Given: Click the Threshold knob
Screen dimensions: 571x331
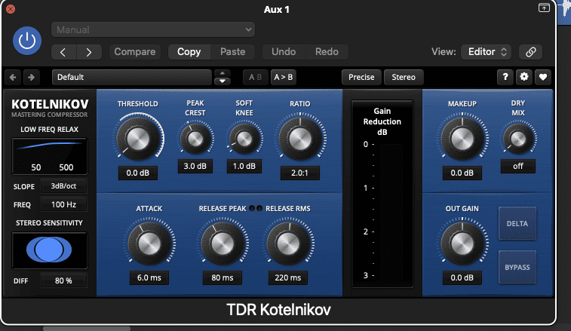Looking at the screenshot, I should coord(138,139).
